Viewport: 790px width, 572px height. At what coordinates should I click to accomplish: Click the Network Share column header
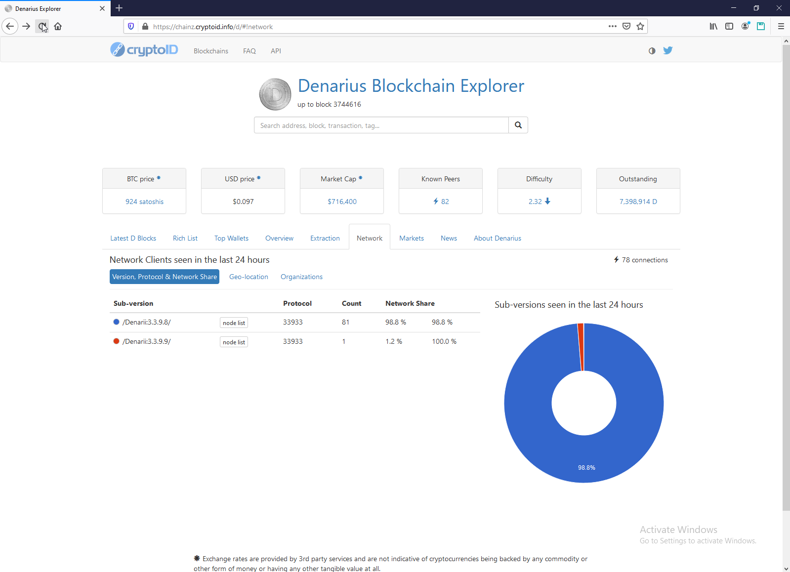point(410,303)
